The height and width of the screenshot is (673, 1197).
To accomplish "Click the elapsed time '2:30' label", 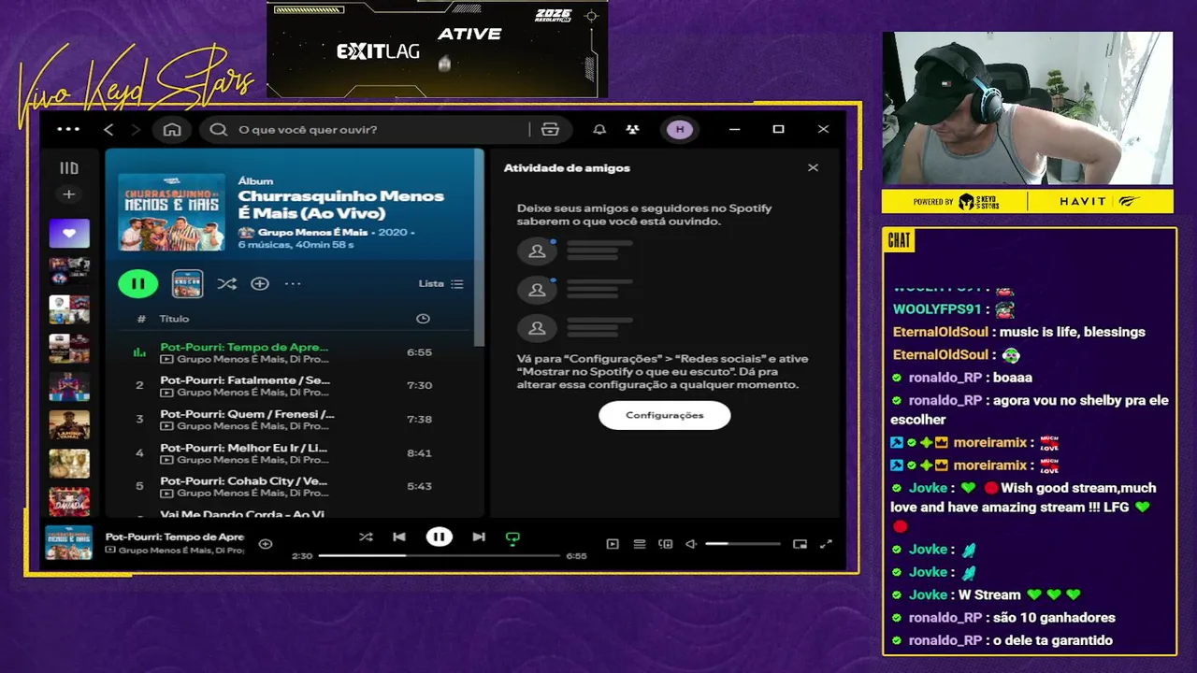I will pos(302,556).
